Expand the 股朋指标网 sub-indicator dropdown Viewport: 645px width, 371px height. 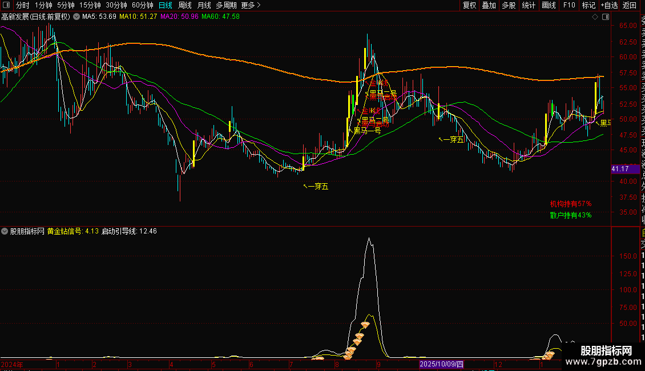[x=5, y=232]
